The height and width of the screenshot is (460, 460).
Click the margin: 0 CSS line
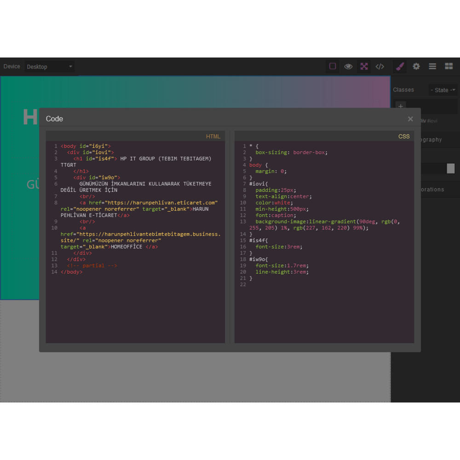pyautogui.click(x=271, y=171)
